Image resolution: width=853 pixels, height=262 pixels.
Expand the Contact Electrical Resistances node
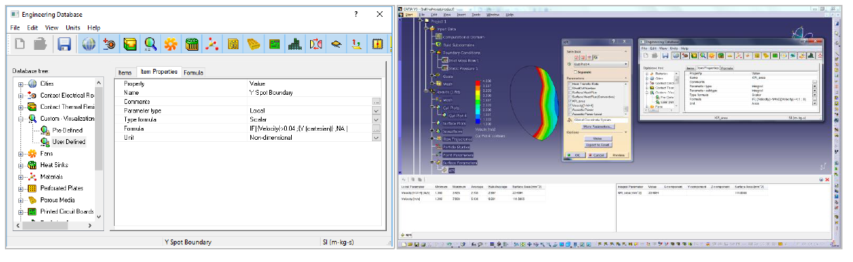tap(21, 96)
